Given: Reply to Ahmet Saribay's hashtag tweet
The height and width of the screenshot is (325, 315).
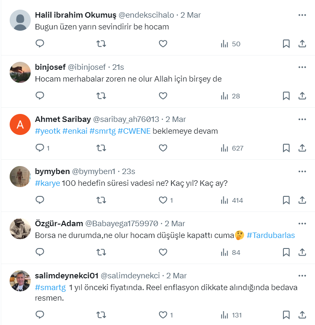Looking at the screenshot, I should 40,148.
